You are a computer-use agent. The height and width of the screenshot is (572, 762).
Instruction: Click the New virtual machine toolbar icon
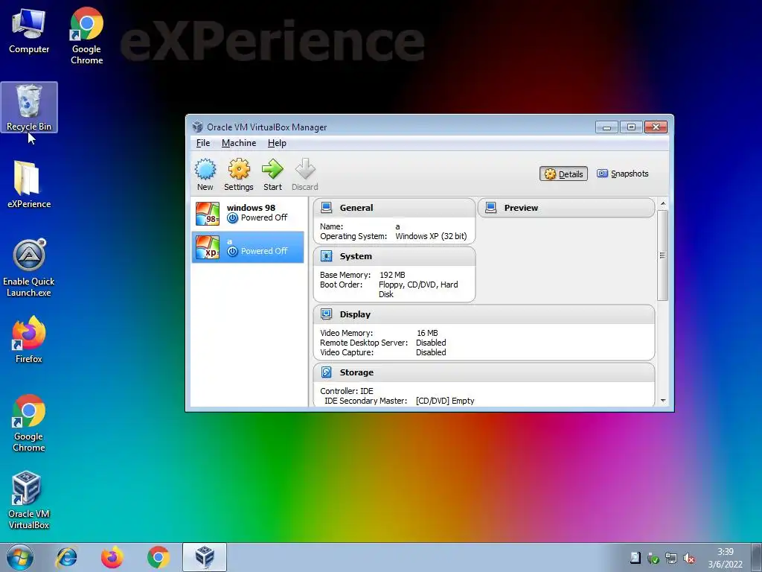pyautogui.click(x=205, y=174)
